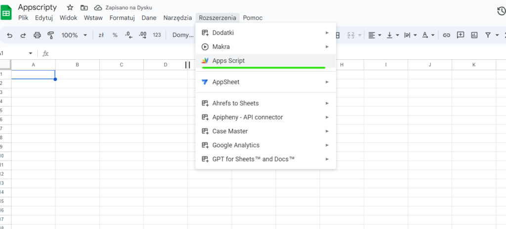Screen dimensions: 506x229
Task: Click the AppSheet blue logo icon
Action: [x=205, y=82]
